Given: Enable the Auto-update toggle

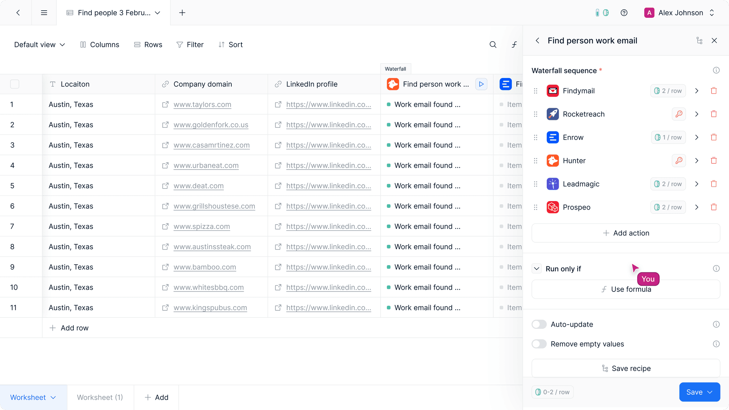Looking at the screenshot, I should 539,324.
